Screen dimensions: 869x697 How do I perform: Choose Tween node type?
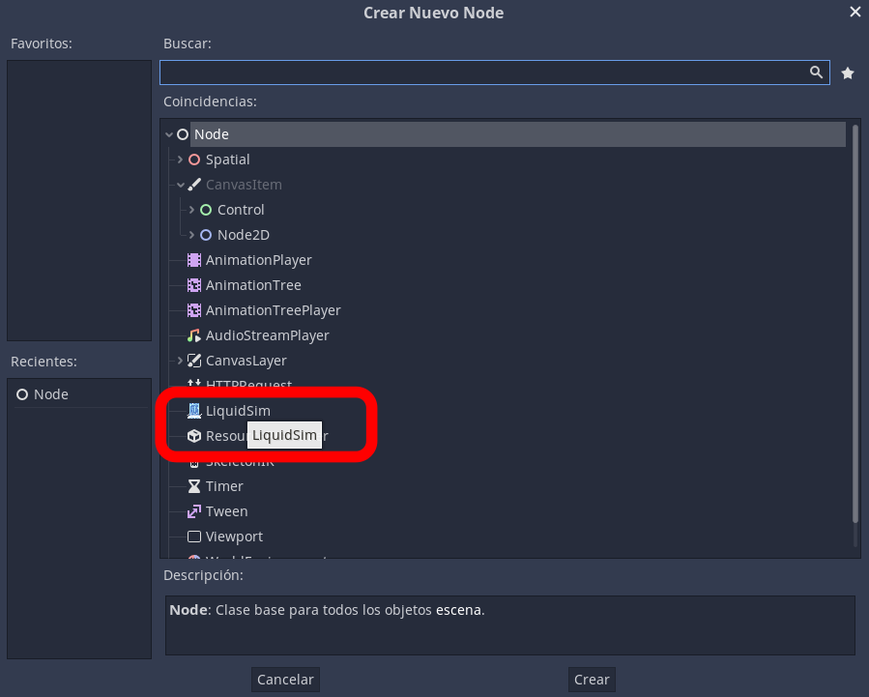[x=226, y=511]
